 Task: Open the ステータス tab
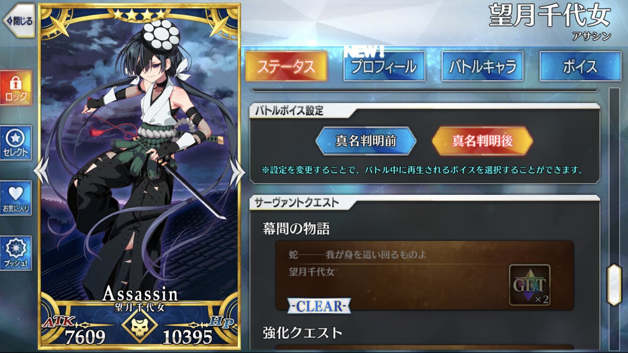point(286,66)
